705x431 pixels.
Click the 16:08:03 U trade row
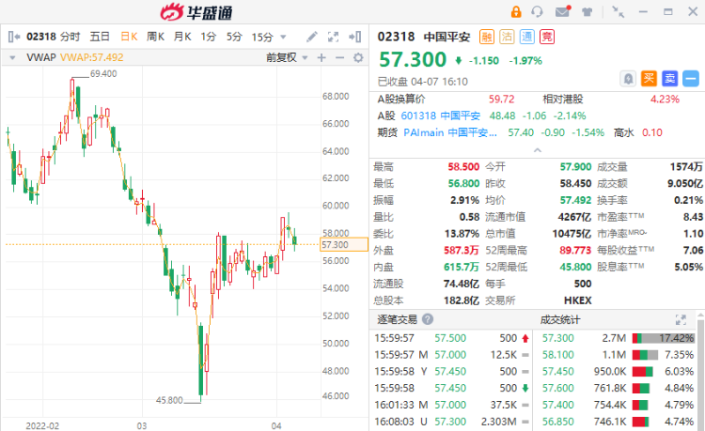[451, 422]
